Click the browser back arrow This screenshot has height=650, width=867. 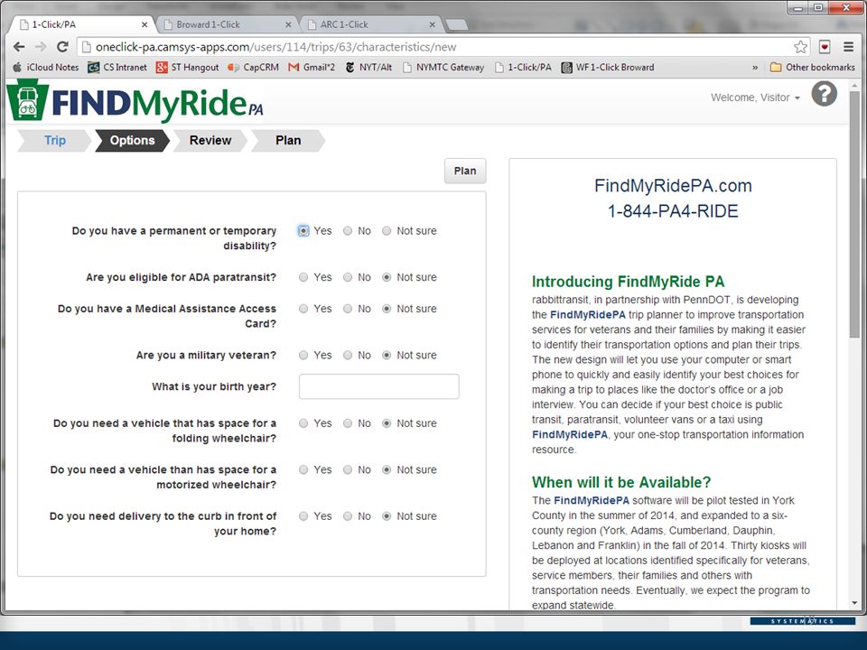coord(19,47)
